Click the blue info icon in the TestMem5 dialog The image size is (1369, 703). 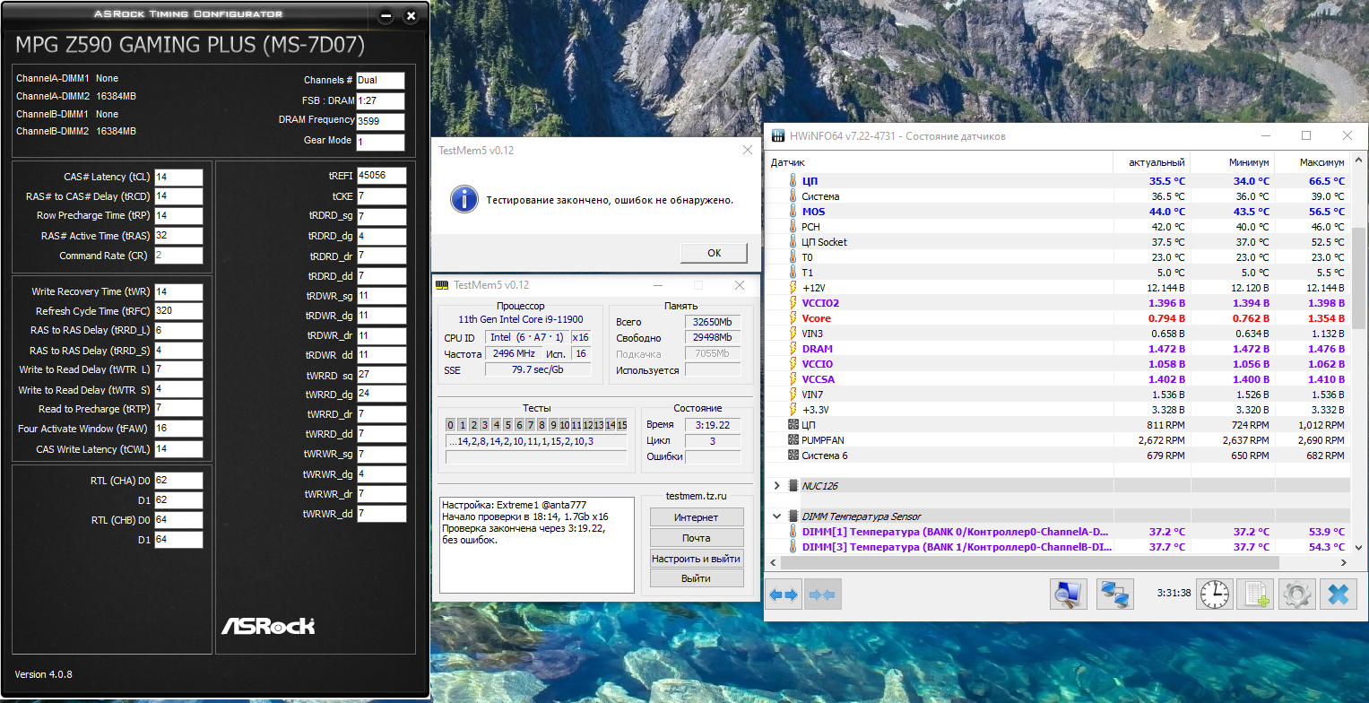(464, 199)
